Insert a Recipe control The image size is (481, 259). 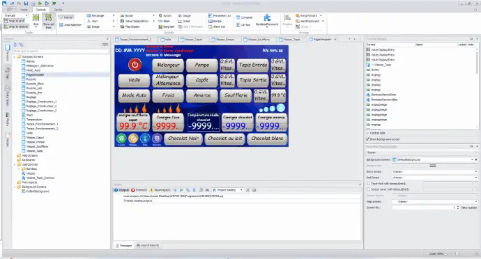click(x=215, y=21)
